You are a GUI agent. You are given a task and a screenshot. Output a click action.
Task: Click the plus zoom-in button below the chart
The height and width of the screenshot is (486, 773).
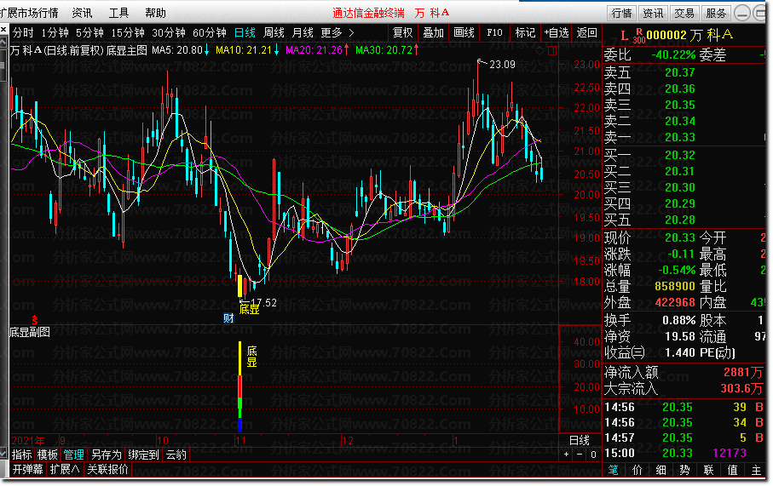pyautogui.click(x=567, y=454)
